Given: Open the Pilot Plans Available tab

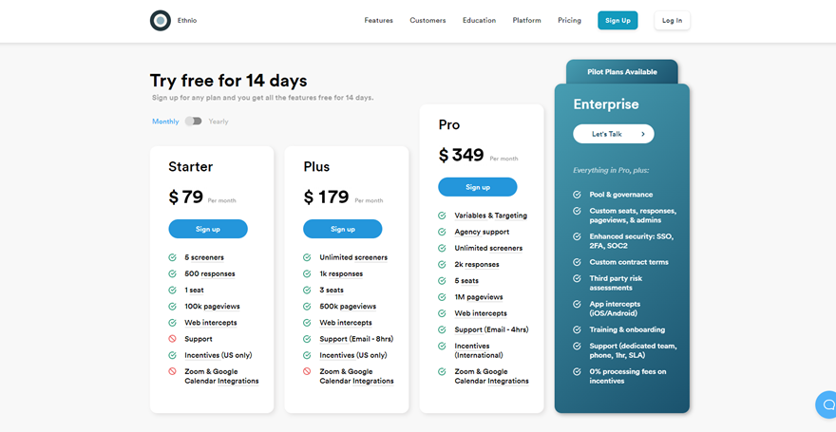Looking at the screenshot, I should 622,72.
